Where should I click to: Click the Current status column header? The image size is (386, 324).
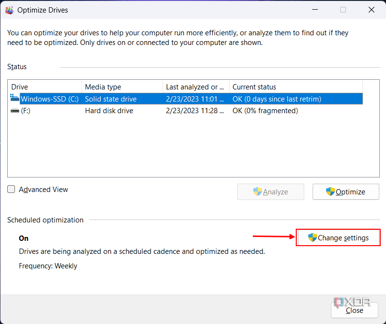295,87
